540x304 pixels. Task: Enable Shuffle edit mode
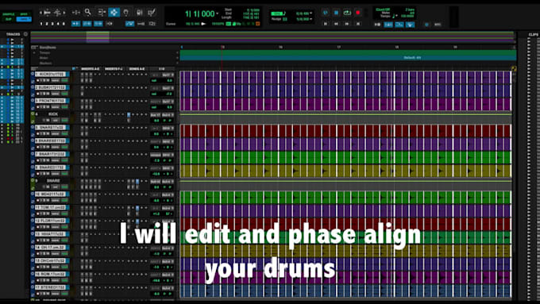(x=8, y=14)
